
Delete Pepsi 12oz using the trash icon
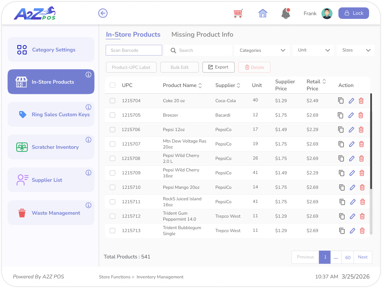point(361,130)
